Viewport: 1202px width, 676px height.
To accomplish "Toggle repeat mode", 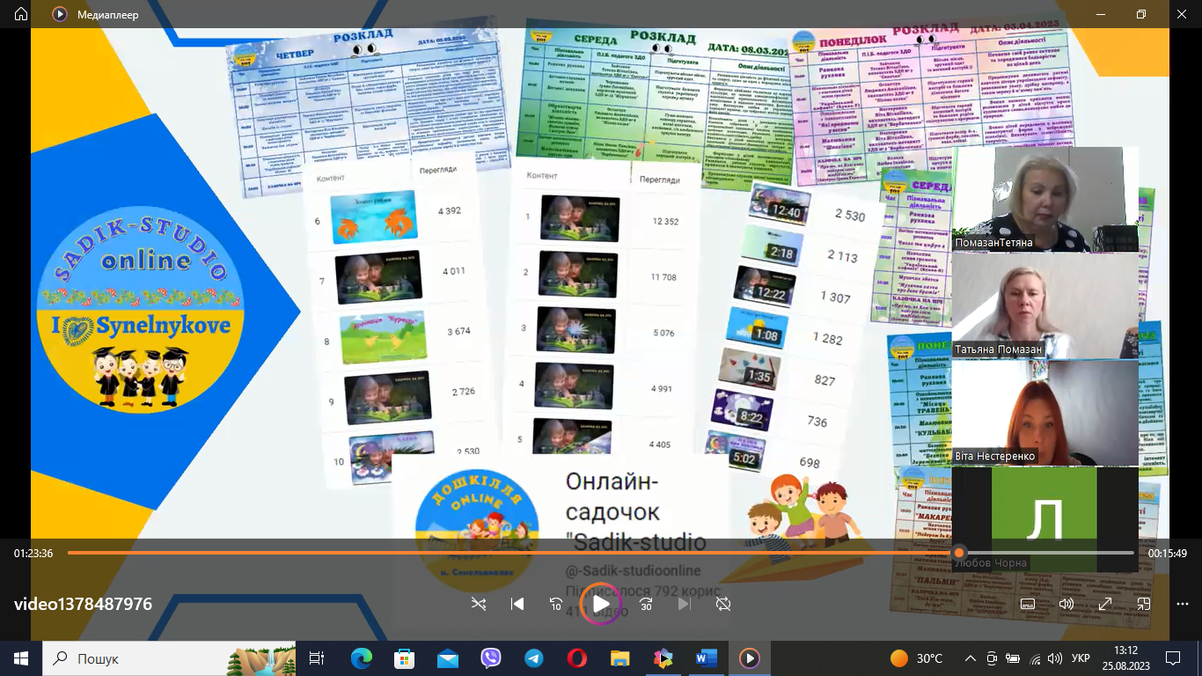I will (723, 604).
